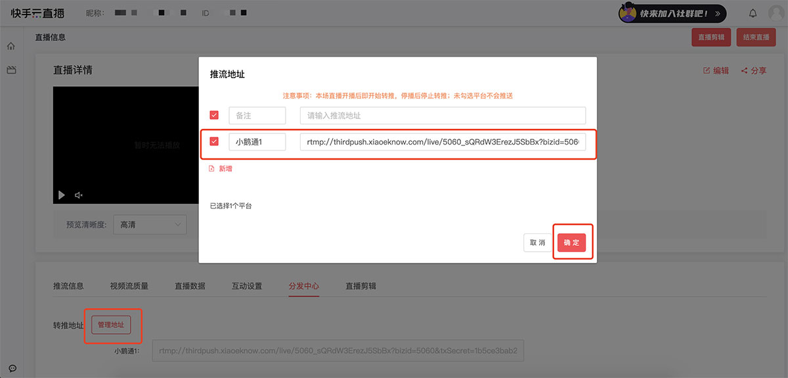Click the 取消 cancel button

pos(537,243)
